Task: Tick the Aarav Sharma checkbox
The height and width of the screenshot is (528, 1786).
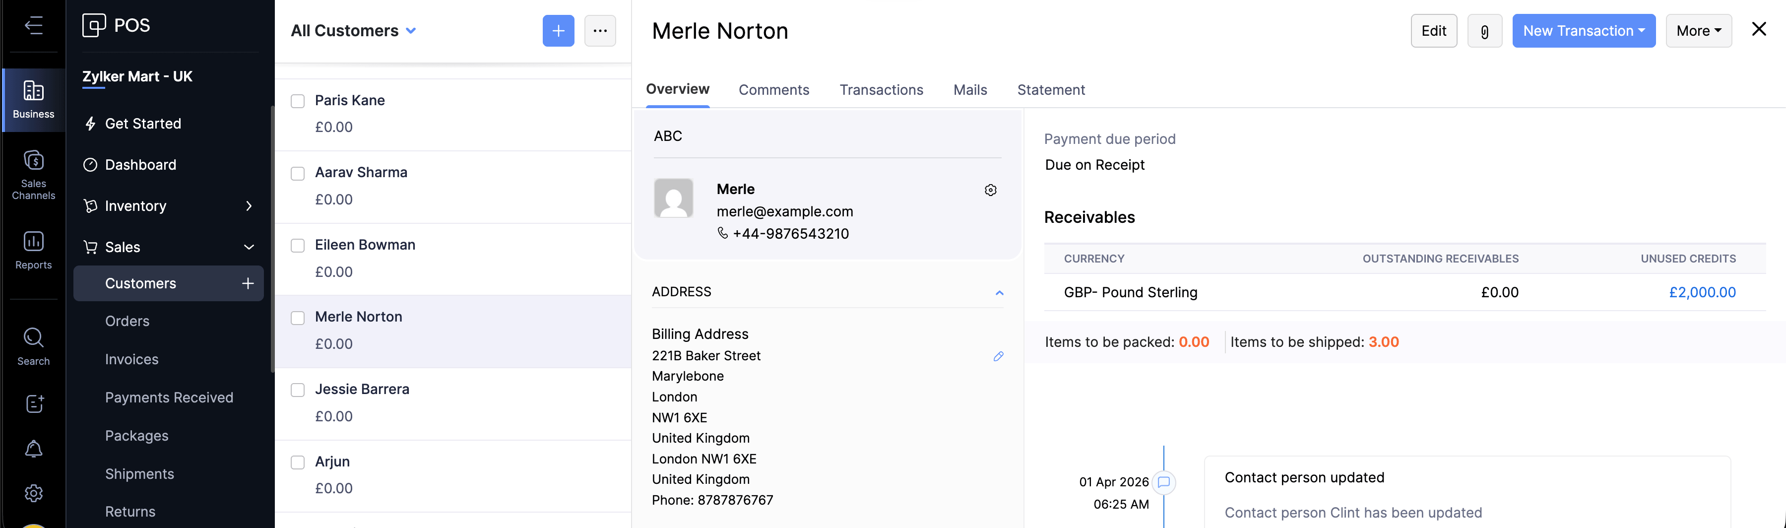Action: (298, 174)
